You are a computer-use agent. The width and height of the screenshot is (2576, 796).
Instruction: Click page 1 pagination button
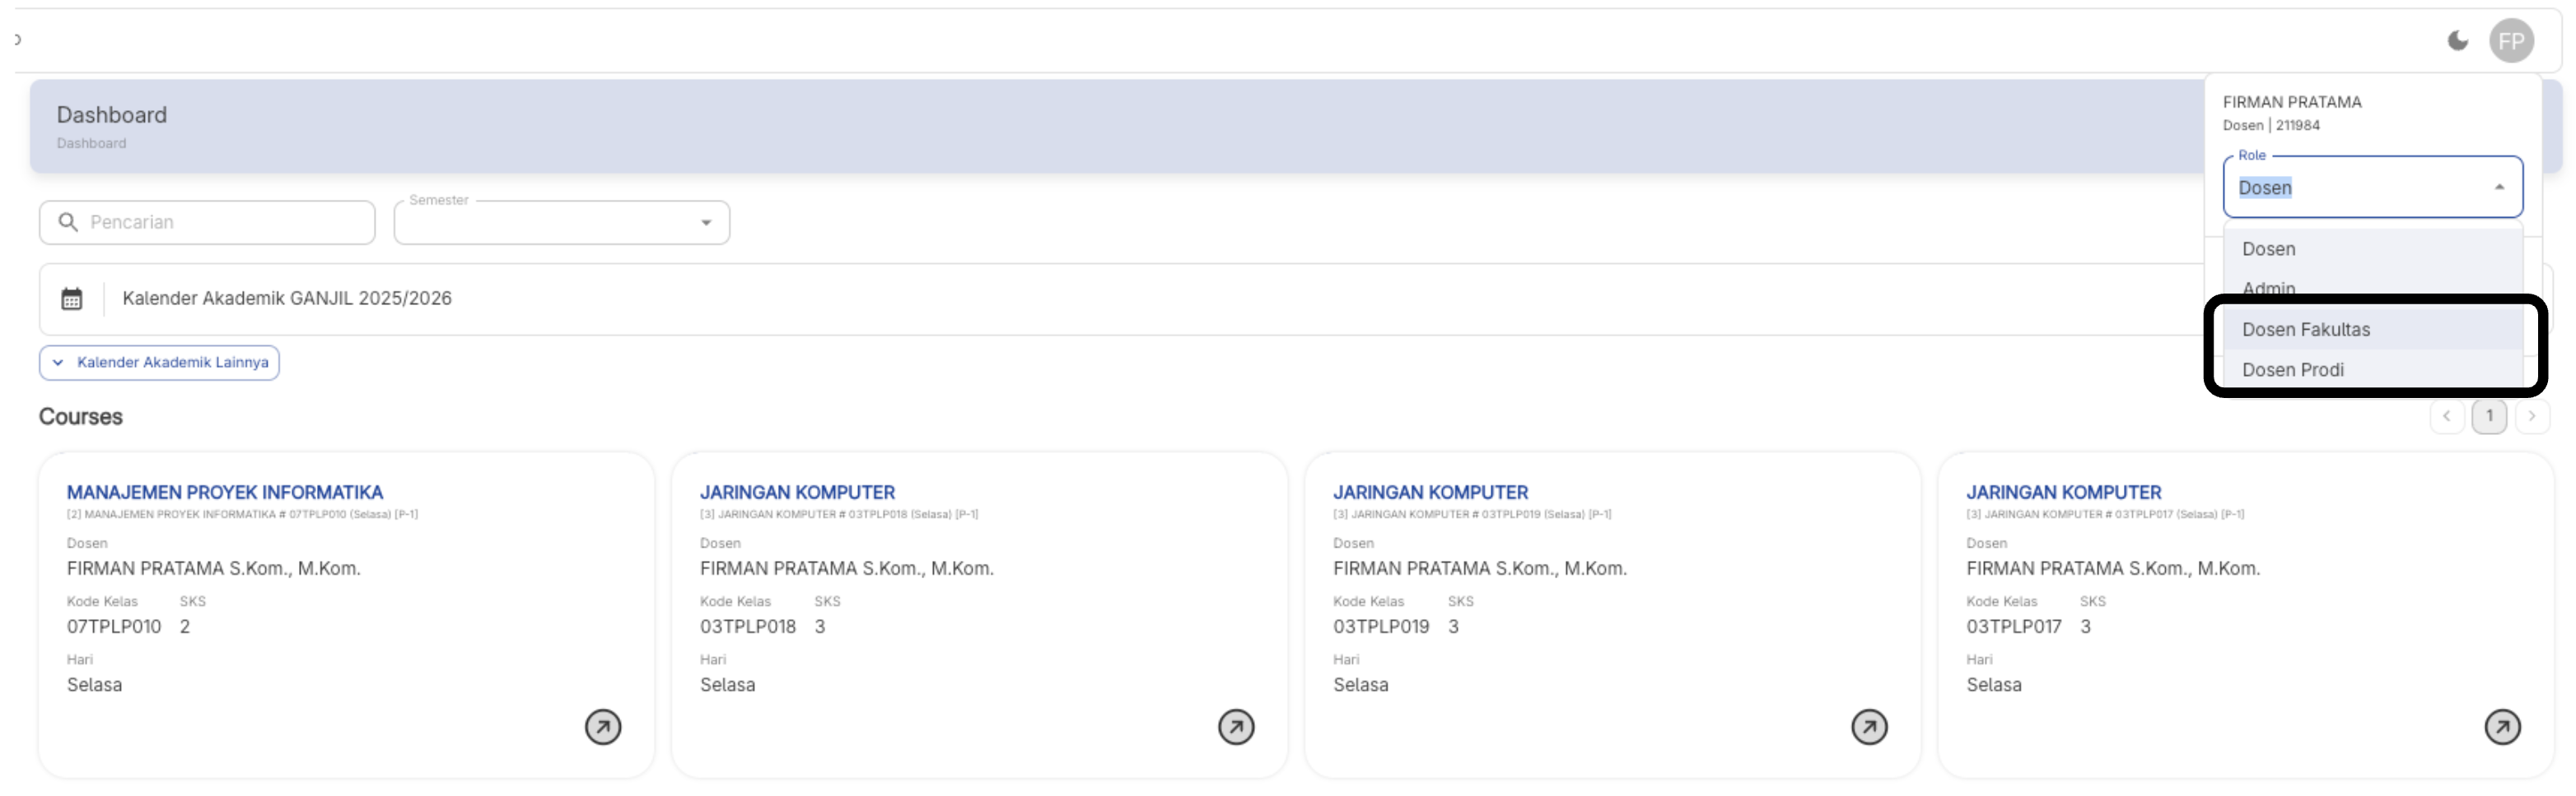tap(2489, 416)
